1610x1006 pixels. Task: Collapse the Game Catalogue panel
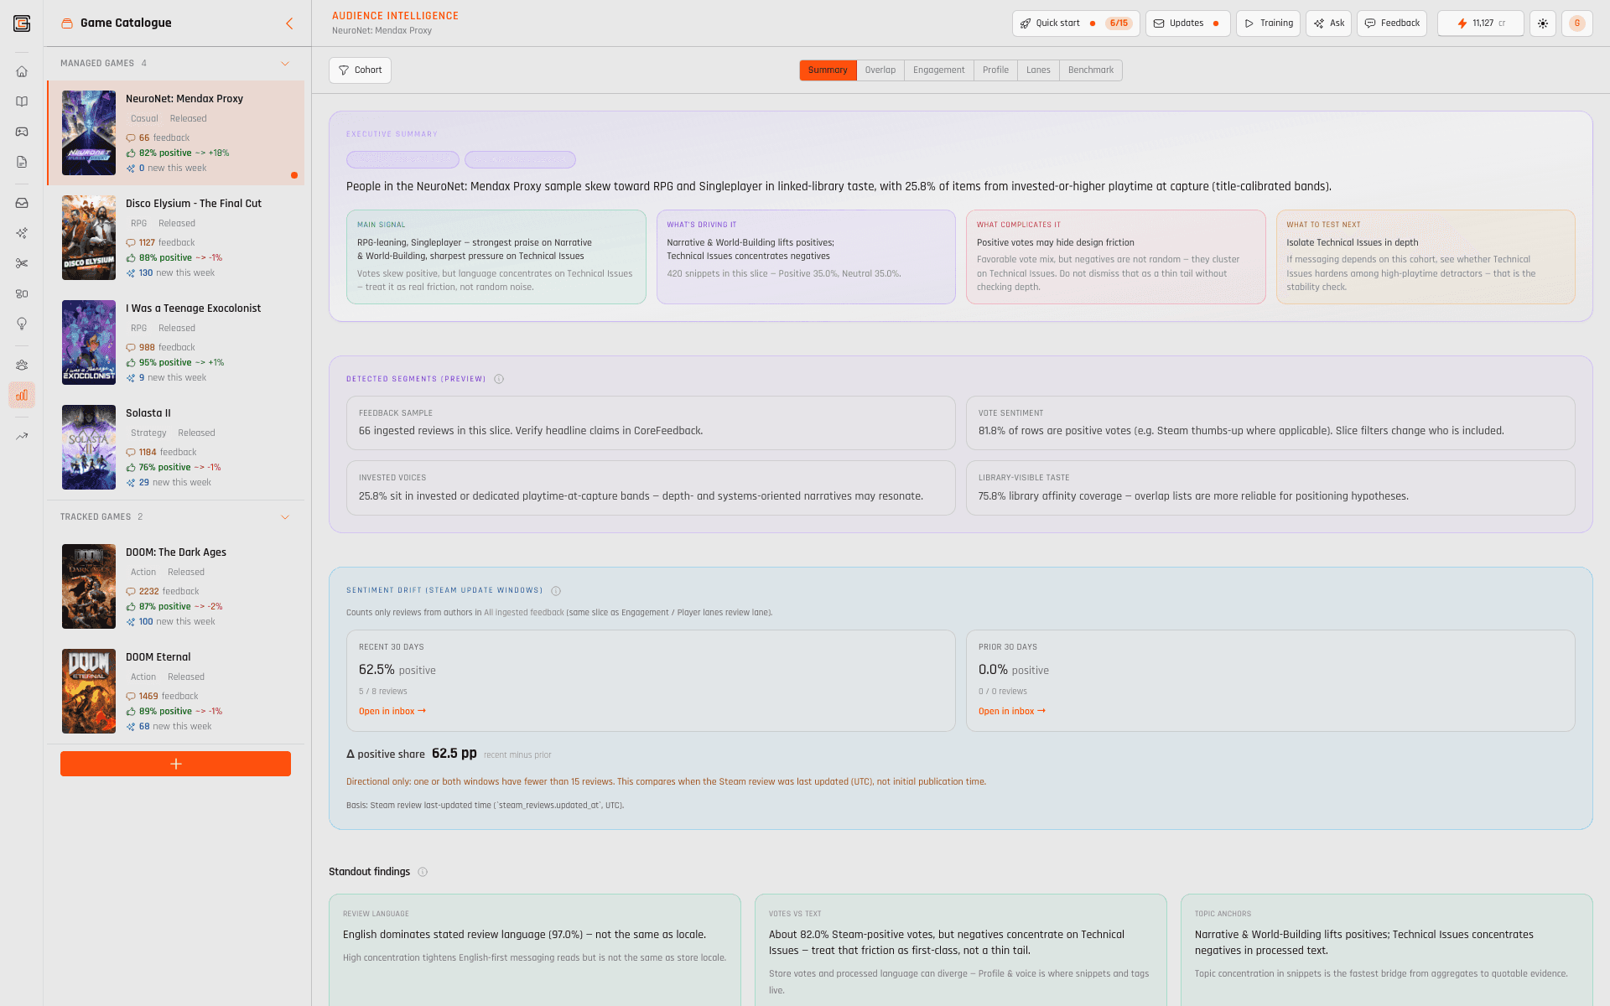point(289,23)
